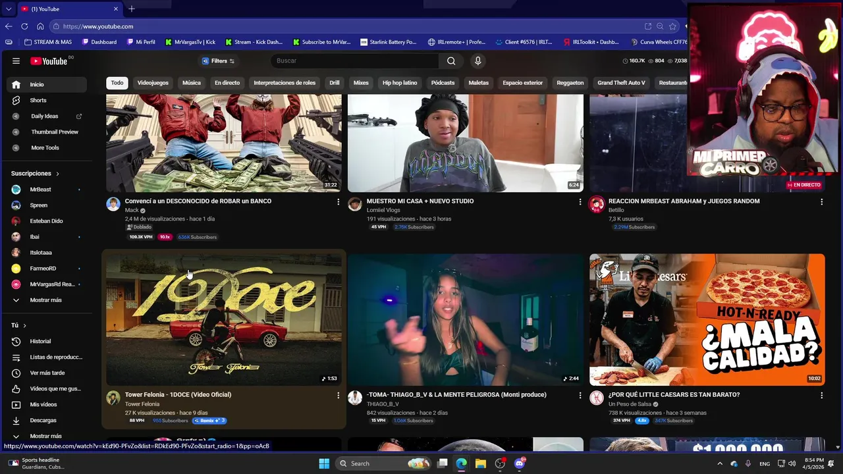Screen dimensions: 843x474
Task: Expand Suscripciones section arrow
Action: tap(57, 174)
